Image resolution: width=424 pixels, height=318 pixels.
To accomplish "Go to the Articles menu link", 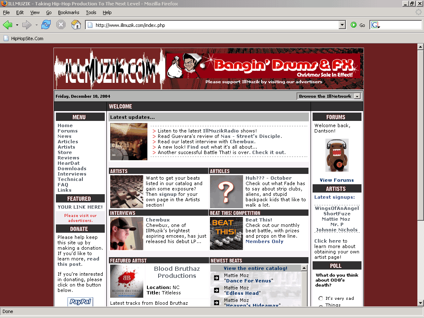I will point(68,142).
